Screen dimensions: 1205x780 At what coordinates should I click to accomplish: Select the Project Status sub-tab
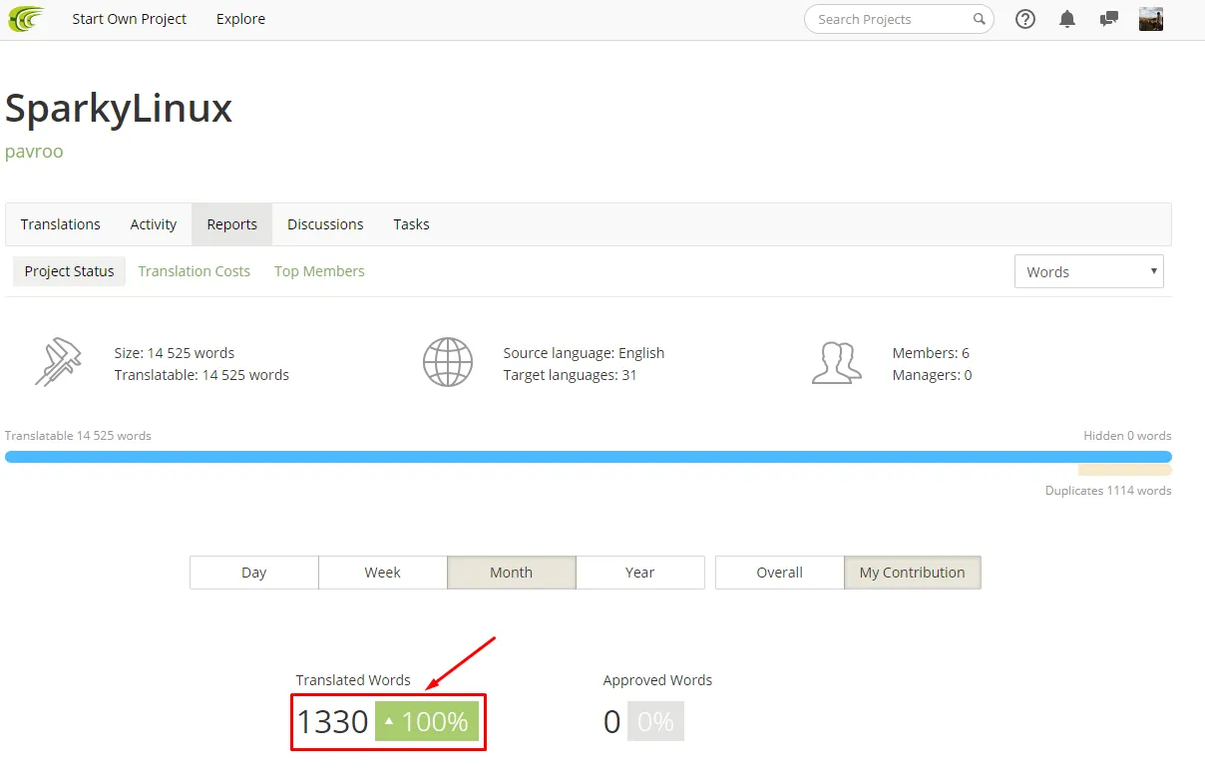70,271
